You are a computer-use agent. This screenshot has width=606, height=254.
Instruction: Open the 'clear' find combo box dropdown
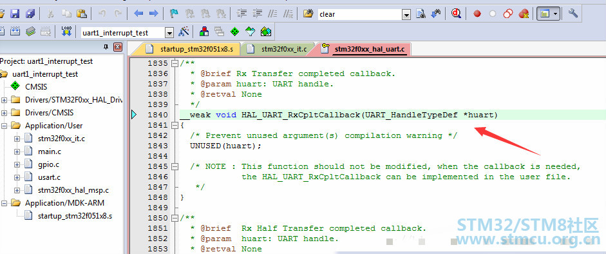click(406, 15)
